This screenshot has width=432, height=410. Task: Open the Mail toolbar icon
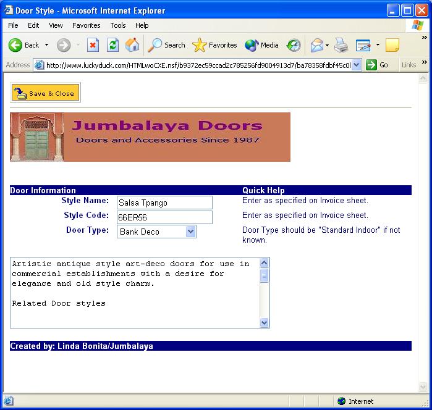(x=317, y=45)
